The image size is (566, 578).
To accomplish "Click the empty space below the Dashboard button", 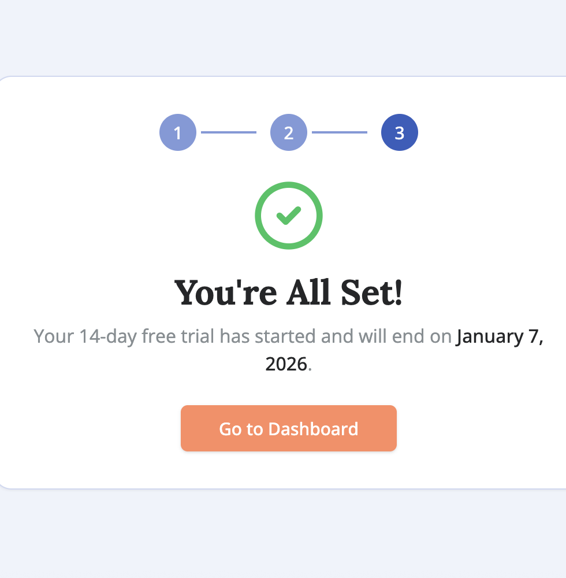I will [288, 468].
